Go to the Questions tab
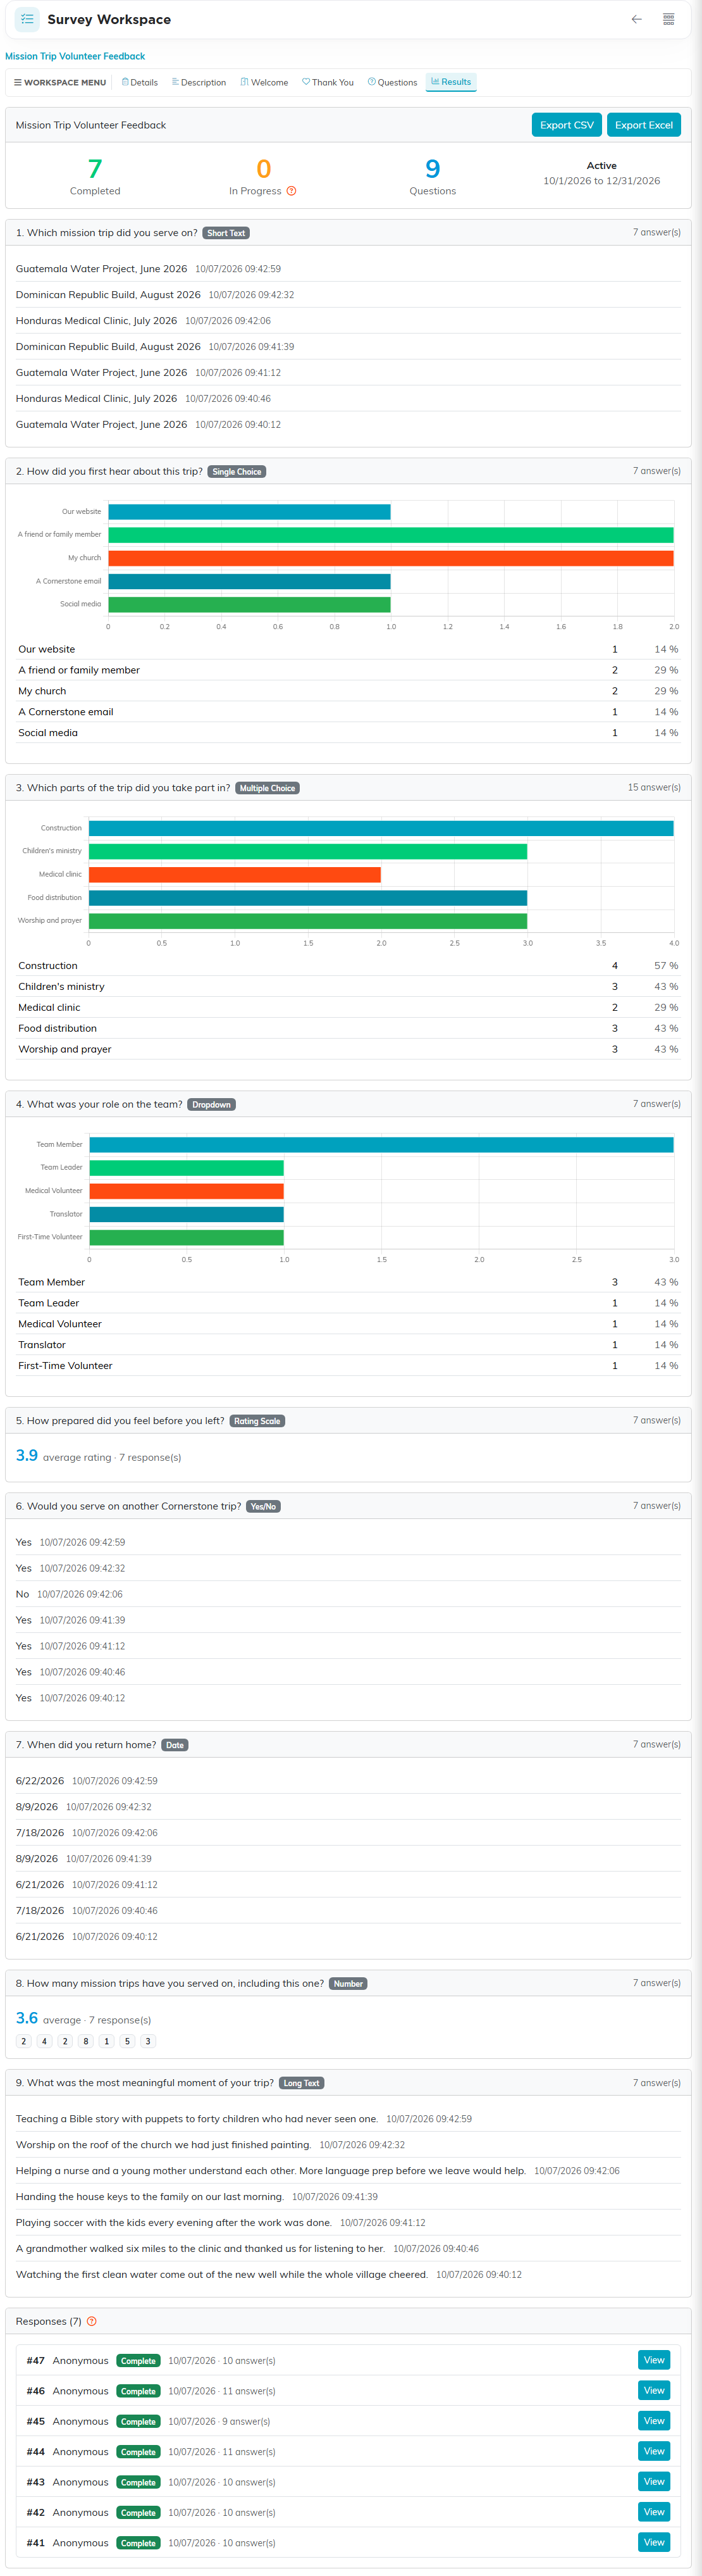This screenshot has height=2576, width=702. coord(393,83)
